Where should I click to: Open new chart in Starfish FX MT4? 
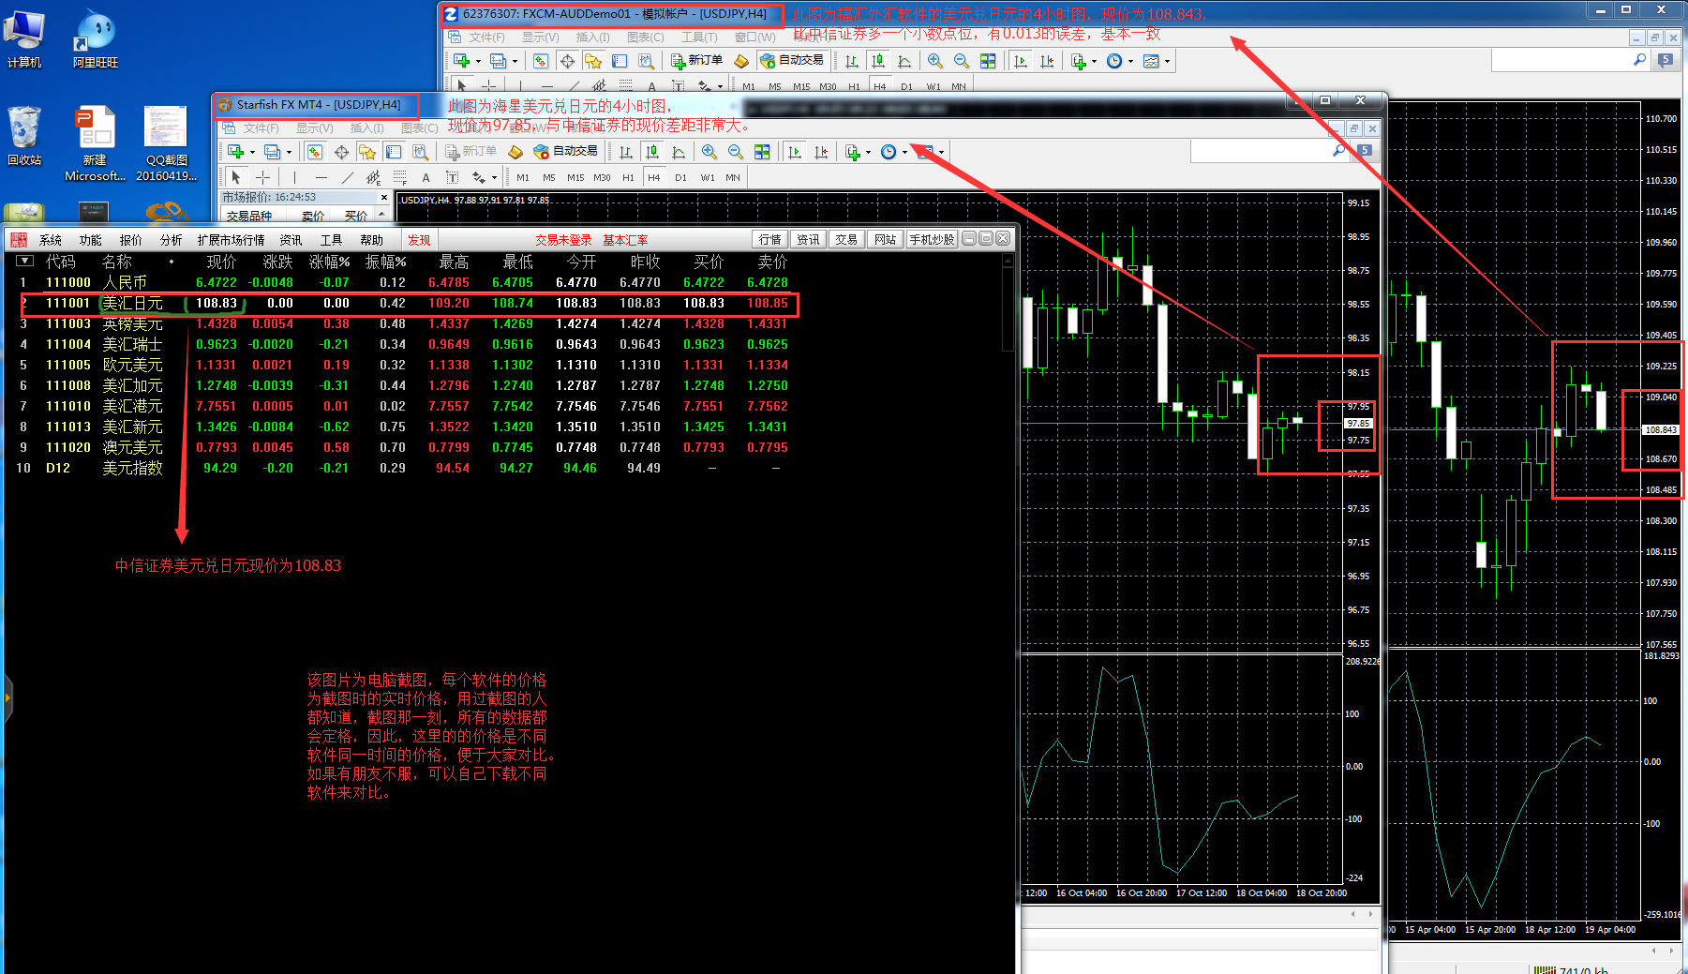(x=235, y=152)
